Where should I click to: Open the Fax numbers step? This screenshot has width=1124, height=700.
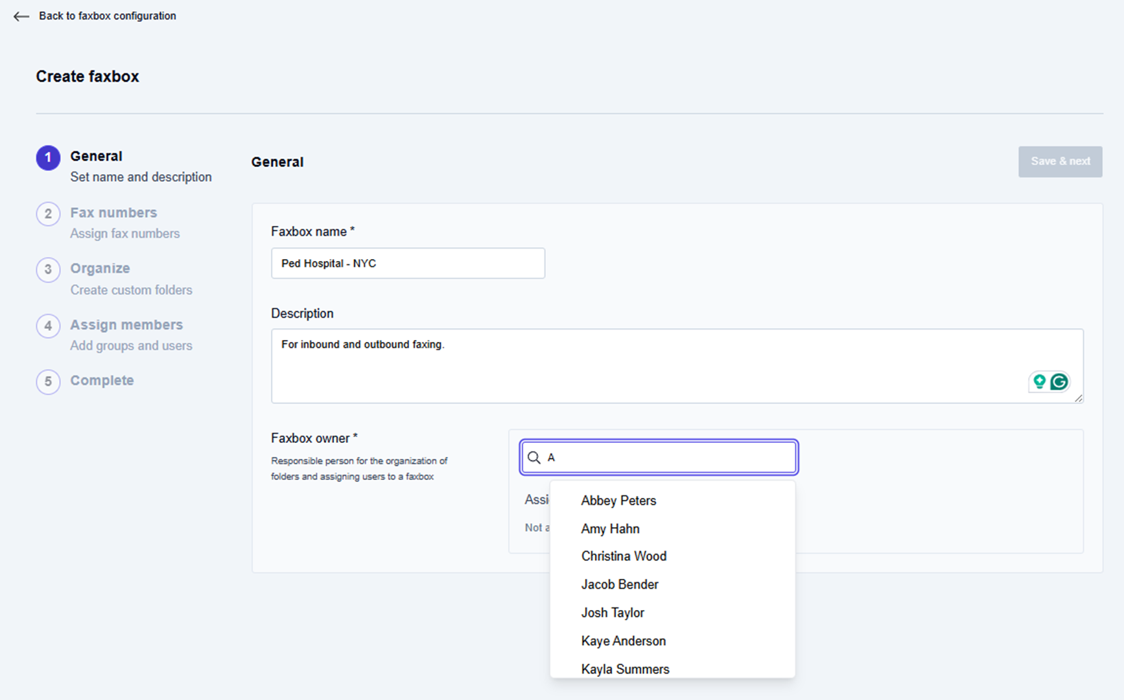point(113,213)
